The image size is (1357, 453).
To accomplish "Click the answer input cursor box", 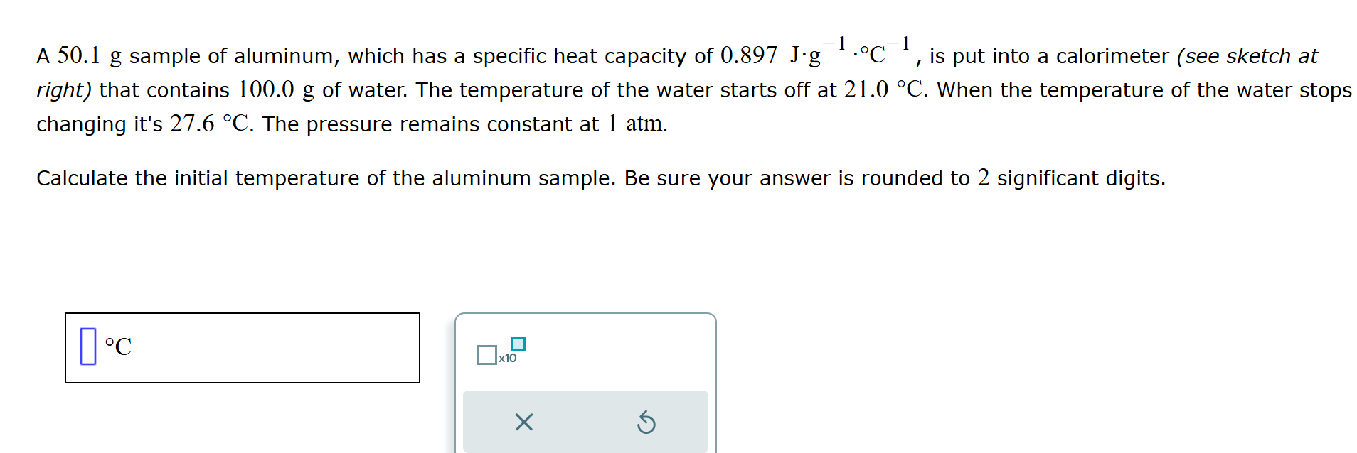I will pos(87,347).
